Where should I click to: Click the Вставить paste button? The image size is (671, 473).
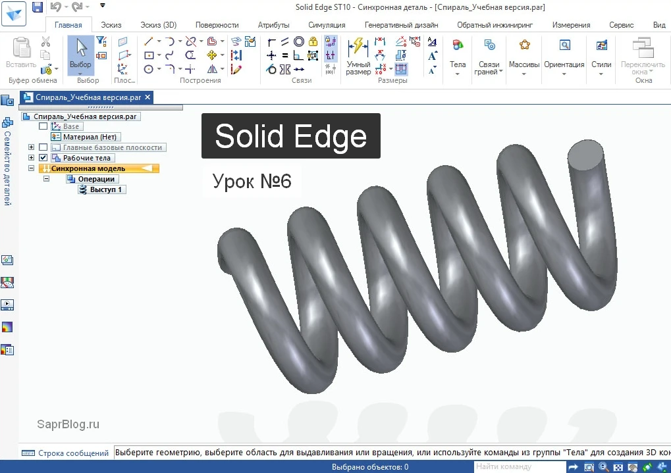(21, 53)
